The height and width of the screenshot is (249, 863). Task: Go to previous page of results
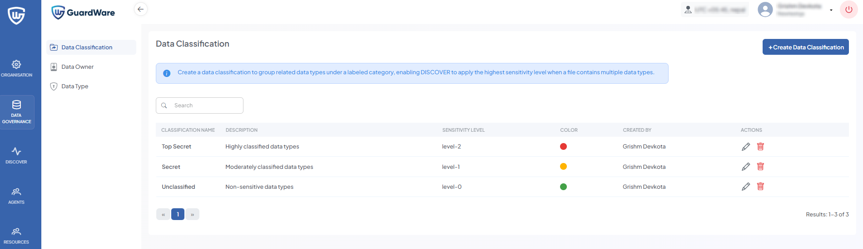pos(163,214)
